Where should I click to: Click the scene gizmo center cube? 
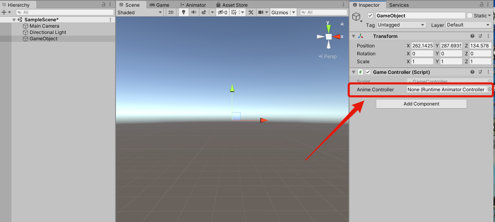point(328,36)
